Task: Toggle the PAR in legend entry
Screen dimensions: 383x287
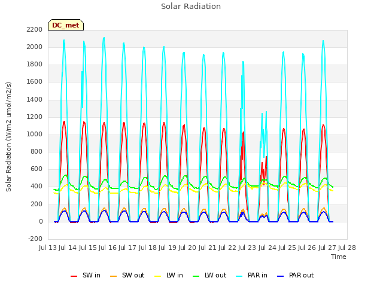Action: click(251, 276)
